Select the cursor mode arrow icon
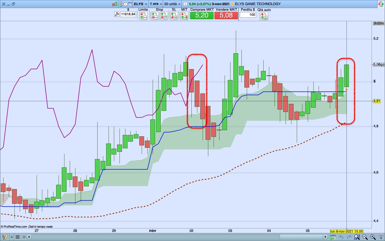The image size is (385, 241). tap(130, 4)
